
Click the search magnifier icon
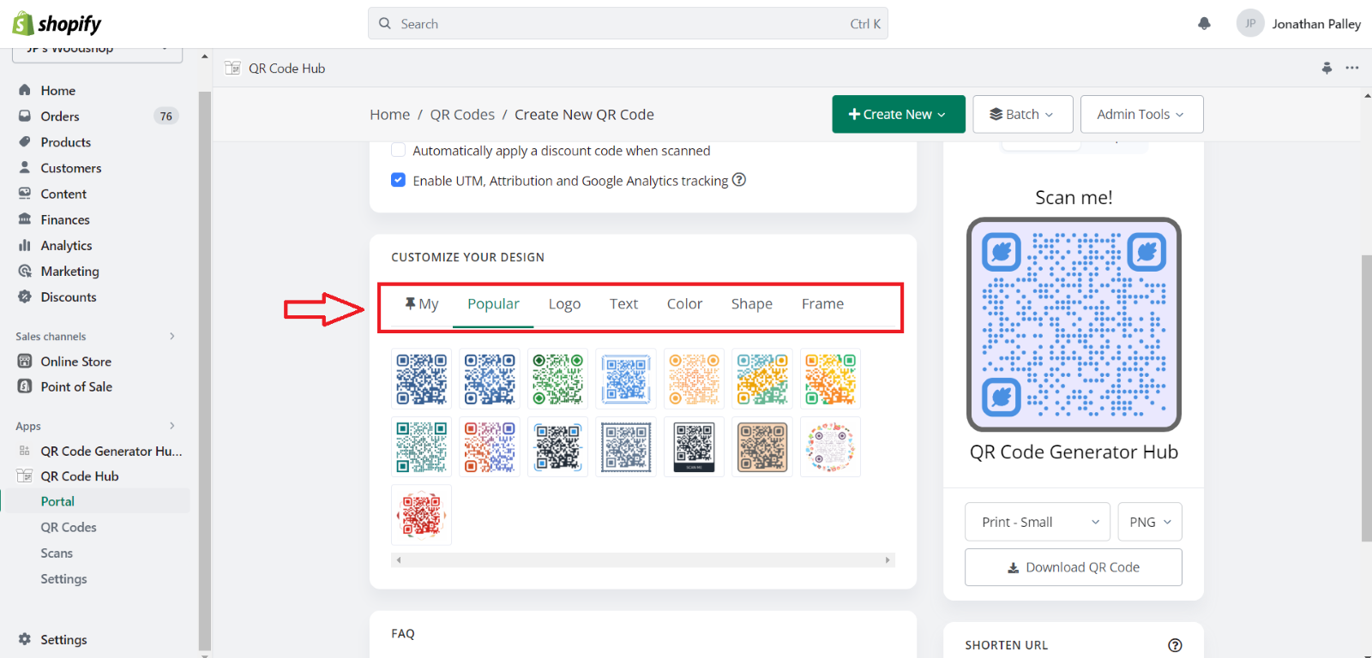point(385,24)
